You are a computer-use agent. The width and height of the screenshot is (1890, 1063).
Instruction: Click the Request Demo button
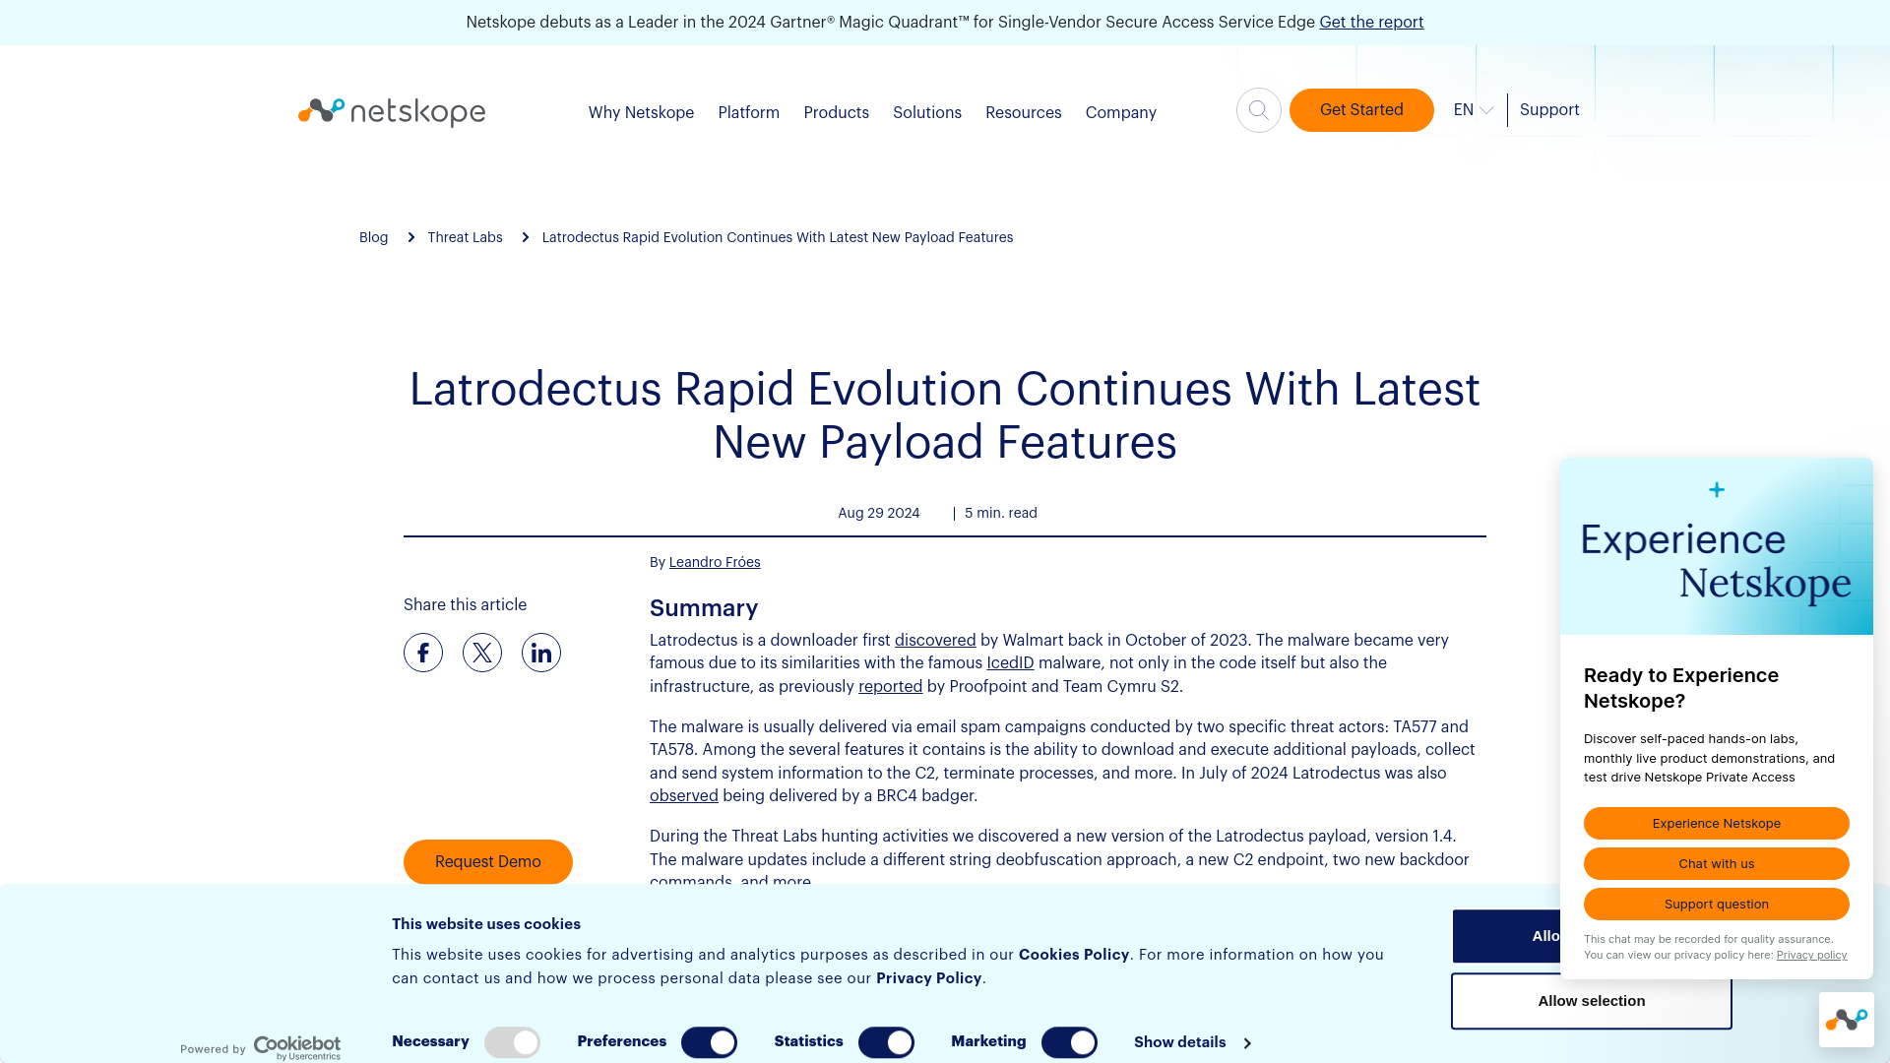point(487,862)
